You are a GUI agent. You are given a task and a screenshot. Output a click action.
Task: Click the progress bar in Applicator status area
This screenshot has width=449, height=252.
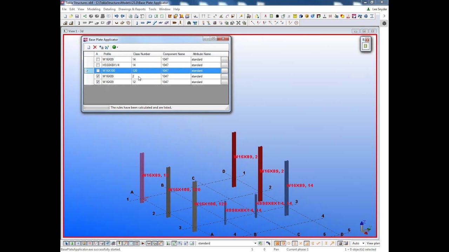(x=96, y=107)
